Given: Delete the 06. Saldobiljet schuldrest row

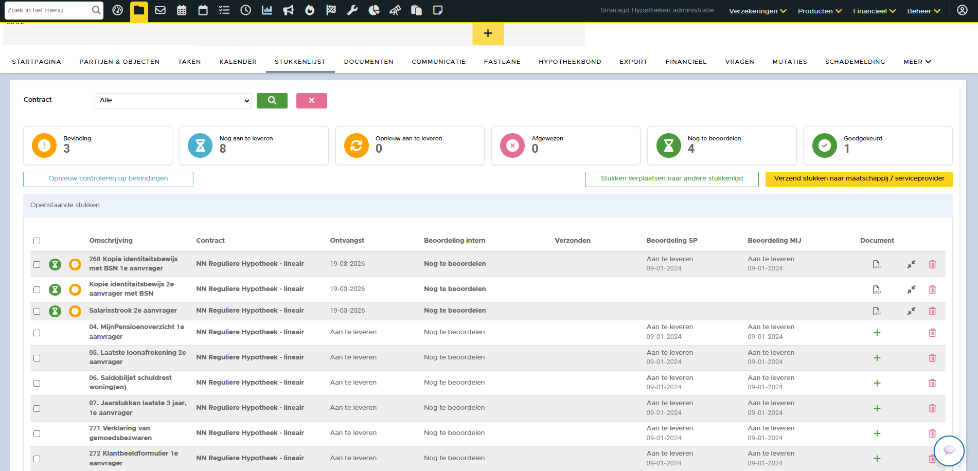Looking at the screenshot, I should pyautogui.click(x=932, y=383).
